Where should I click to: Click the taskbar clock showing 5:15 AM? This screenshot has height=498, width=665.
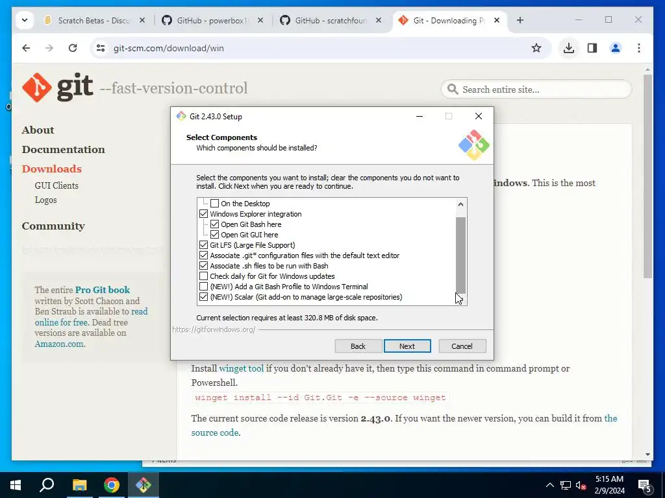click(609, 485)
